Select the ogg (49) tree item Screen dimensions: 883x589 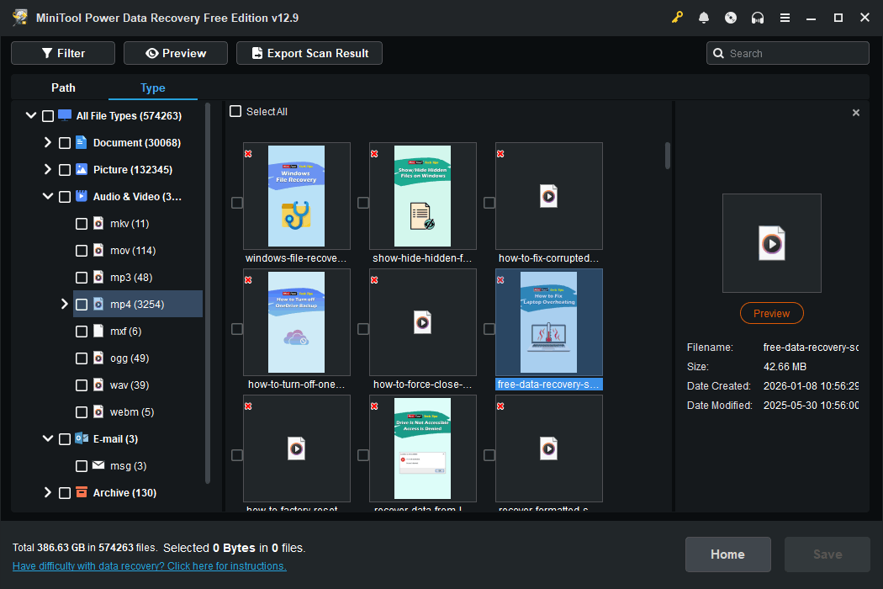(x=130, y=358)
